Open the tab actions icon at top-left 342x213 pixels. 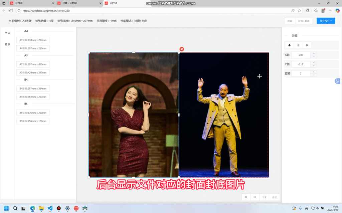pyautogui.click(x=4, y=3)
